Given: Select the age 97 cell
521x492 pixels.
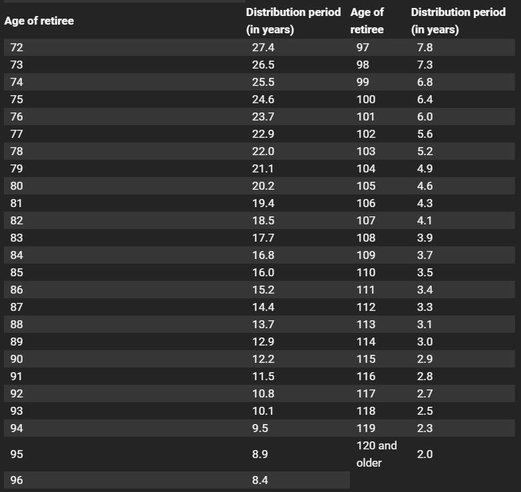Looking at the screenshot, I should point(363,48).
